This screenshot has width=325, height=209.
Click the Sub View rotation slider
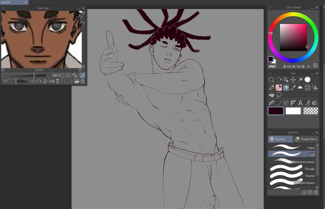15,81
